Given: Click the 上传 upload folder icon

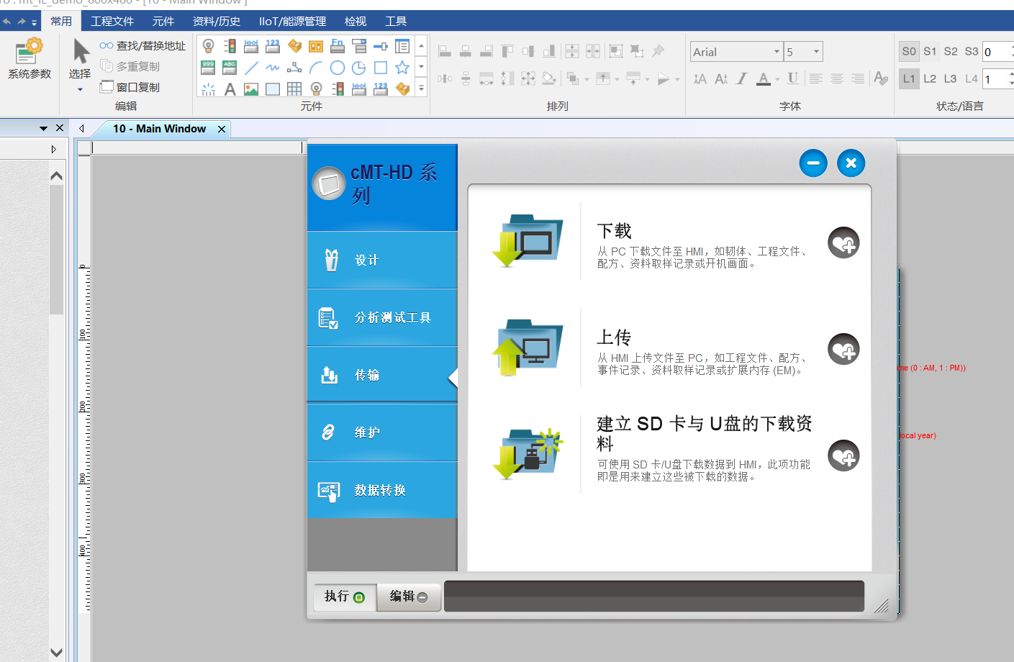Looking at the screenshot, I should click(x=529, y=348).
